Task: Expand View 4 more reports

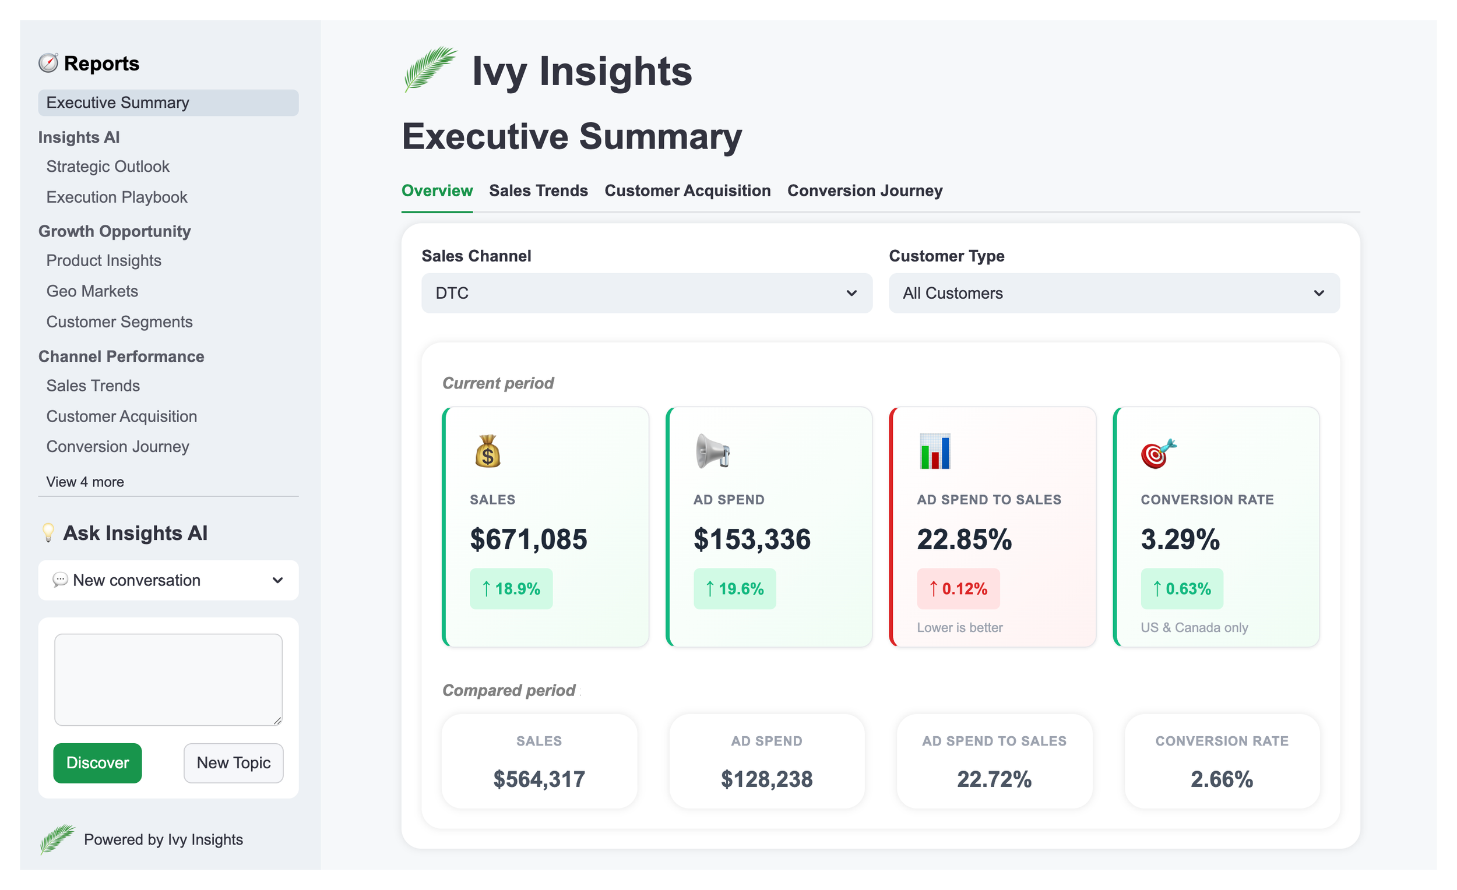Action: pyautogui.click(x=85, y=482)
